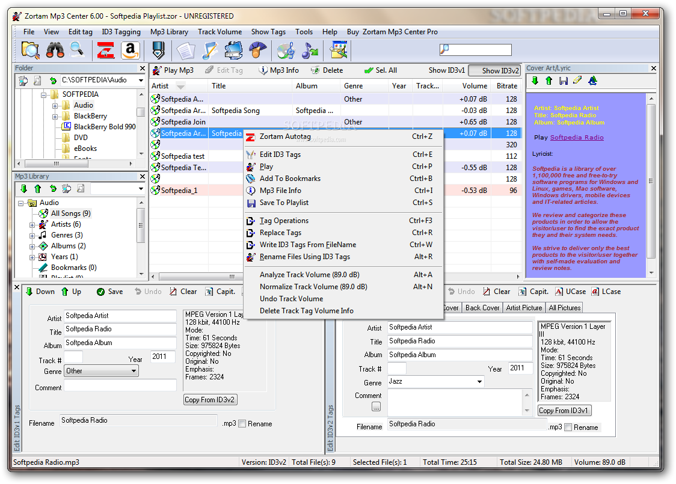Expand the Artists (6) library node

coord(32,224)
